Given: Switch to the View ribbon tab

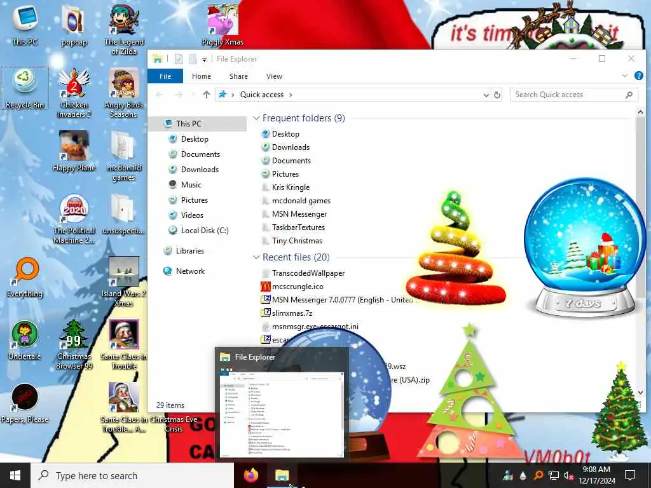Looking at the screenshot, I should point(274,76).
